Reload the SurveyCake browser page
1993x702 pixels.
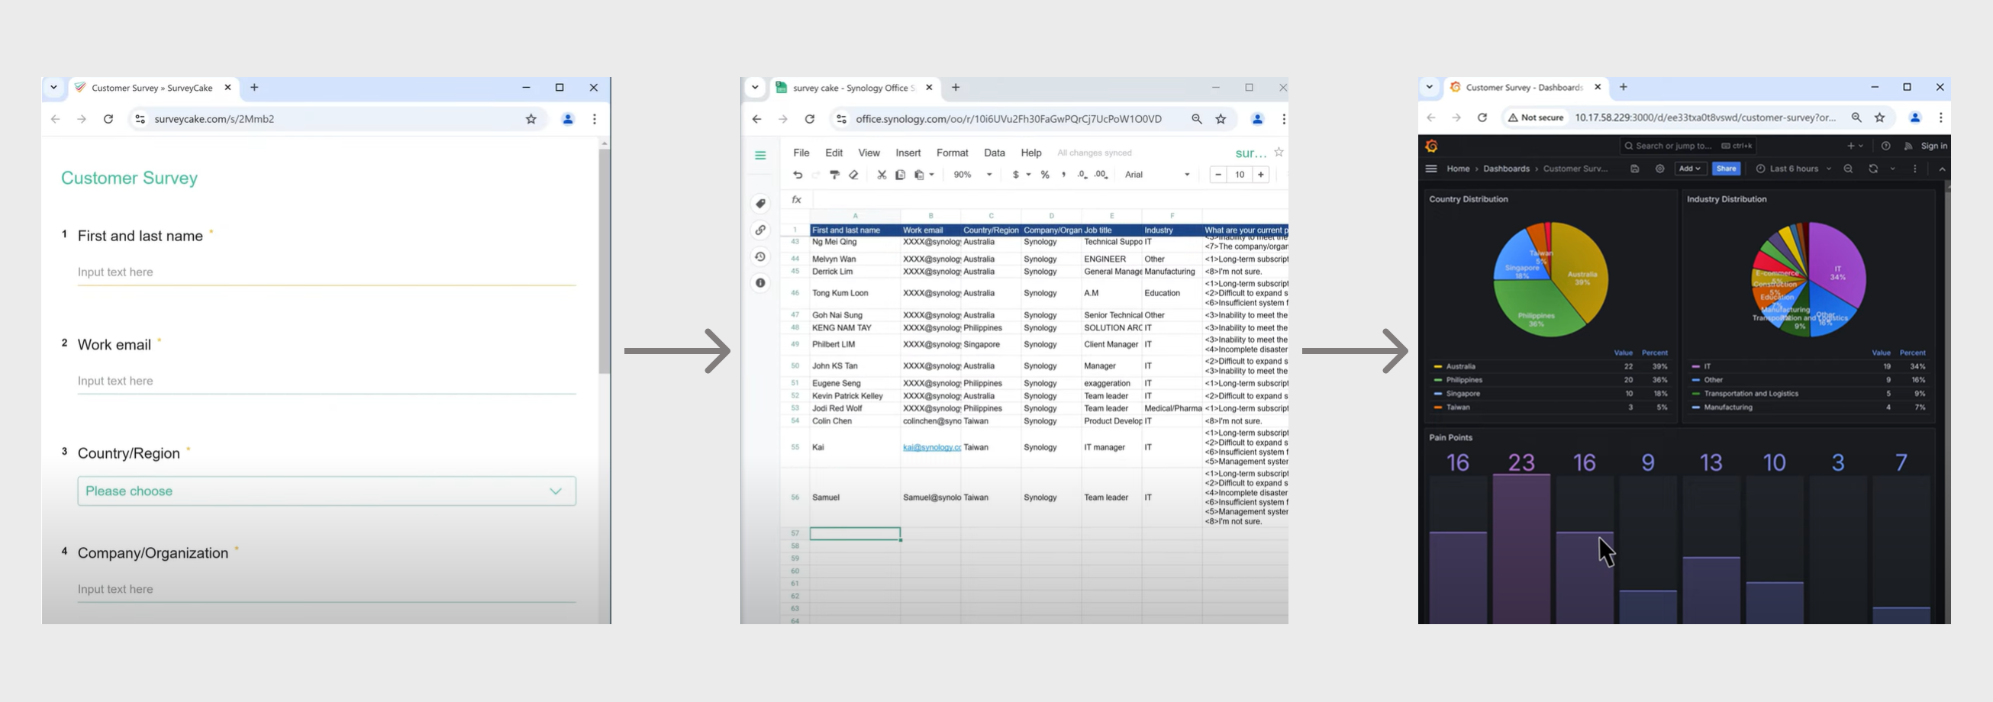[108, 119]
